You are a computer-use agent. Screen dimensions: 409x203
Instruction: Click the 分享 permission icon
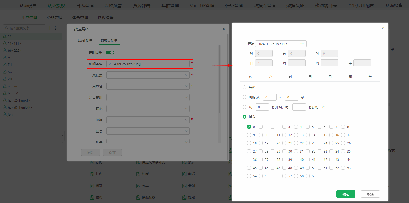pos(138,185)
